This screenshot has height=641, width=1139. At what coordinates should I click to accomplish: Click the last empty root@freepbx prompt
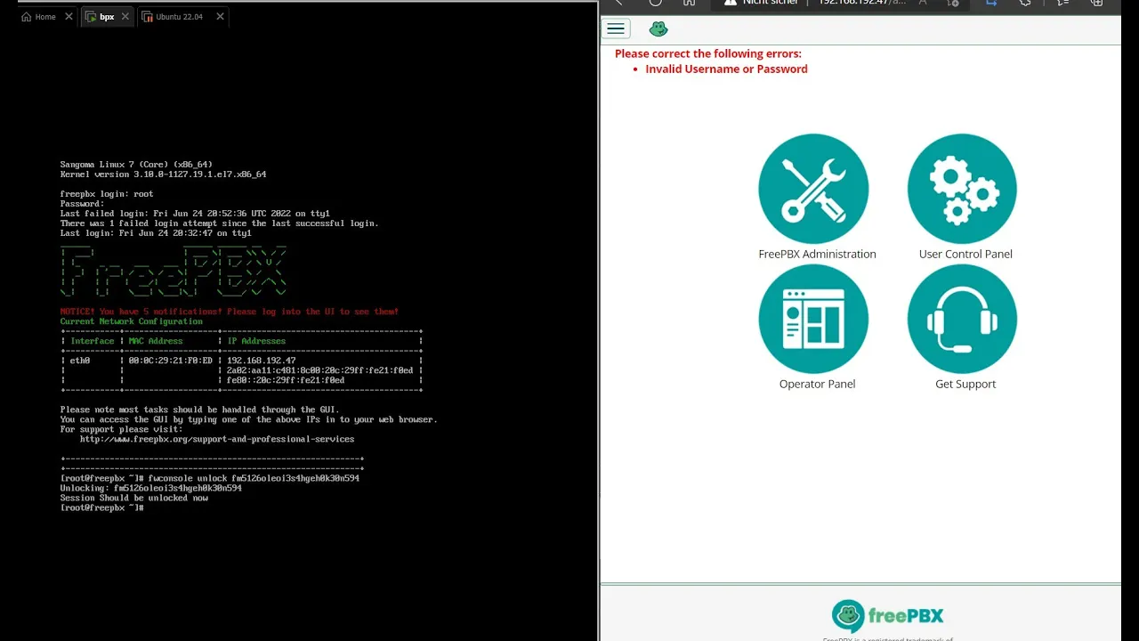(102, 507)
